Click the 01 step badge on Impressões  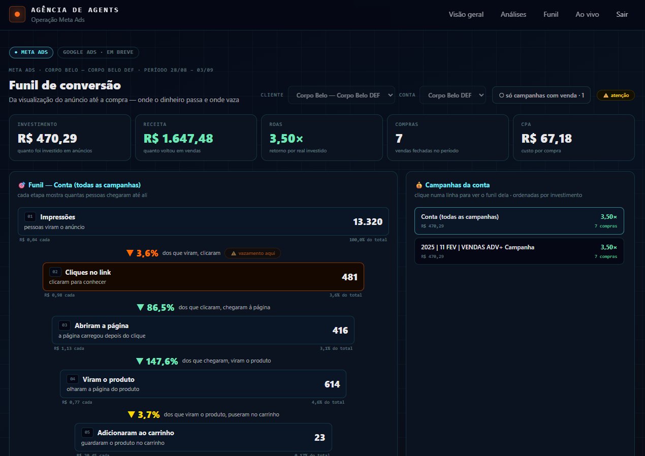coord(30,217)
